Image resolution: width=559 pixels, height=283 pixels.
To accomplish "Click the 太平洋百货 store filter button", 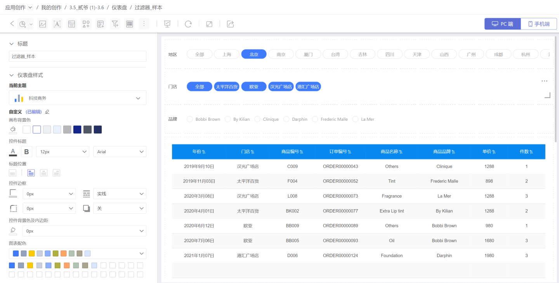I will 227,87.
